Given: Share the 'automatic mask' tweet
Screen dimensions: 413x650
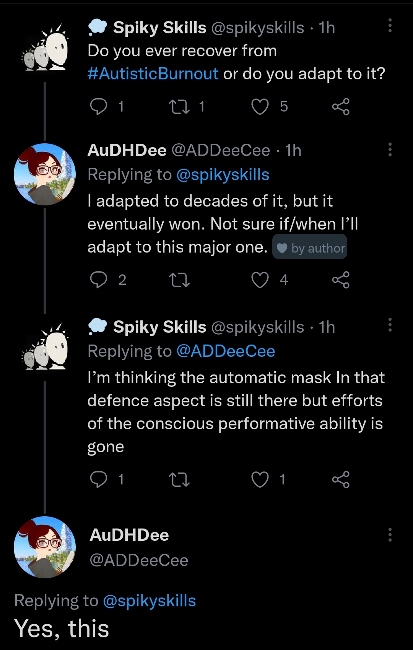Looking at the screenshot, I should (341, 479).
